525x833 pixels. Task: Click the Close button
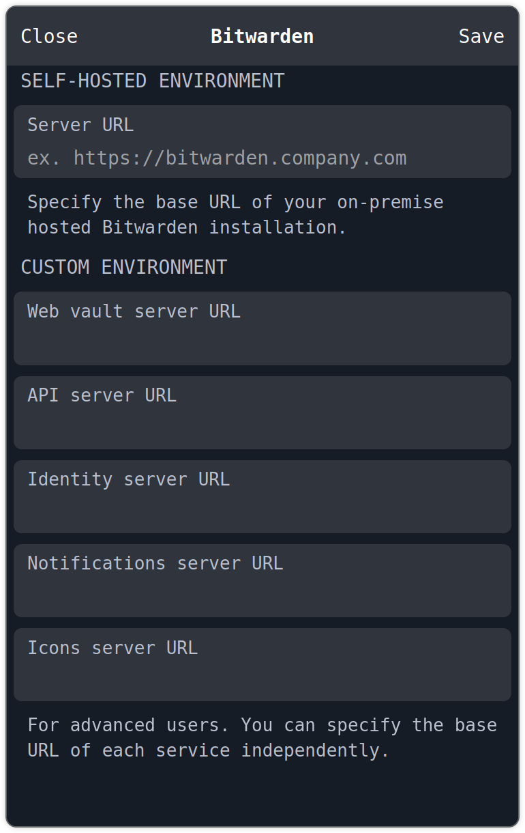coord(48,36)
